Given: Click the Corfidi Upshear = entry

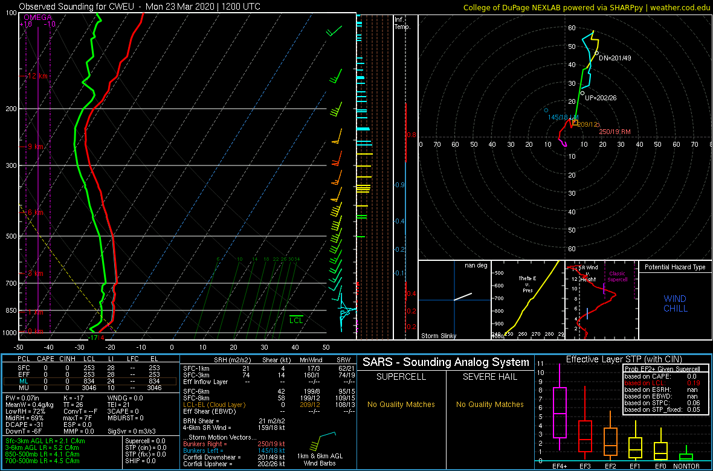Looking at the screenshot, I should [234, 464].
